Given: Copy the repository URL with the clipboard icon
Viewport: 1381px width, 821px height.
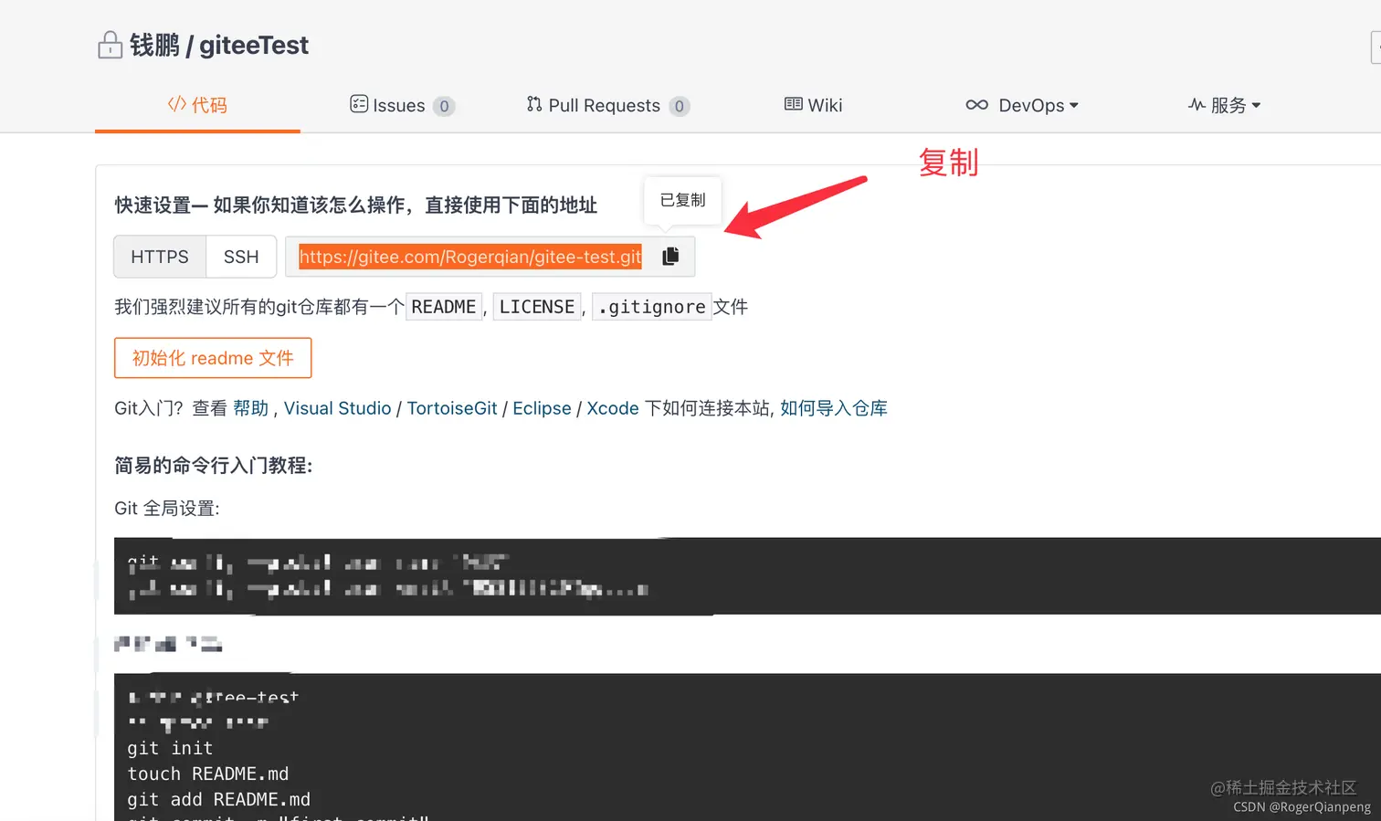Looking at the screenshot, I should pos(670,257).
